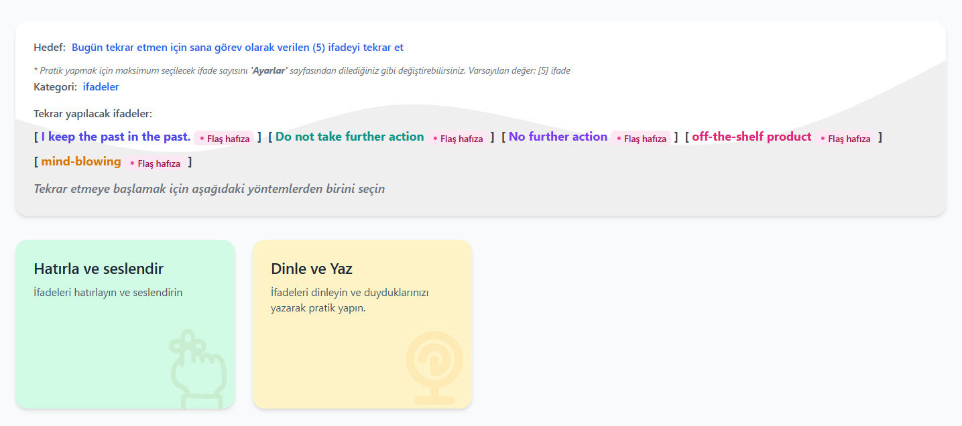Viewport: 962px width, 426px height.
Task: Select phrase 'Do not take further action'
Action: coord(349,137)
